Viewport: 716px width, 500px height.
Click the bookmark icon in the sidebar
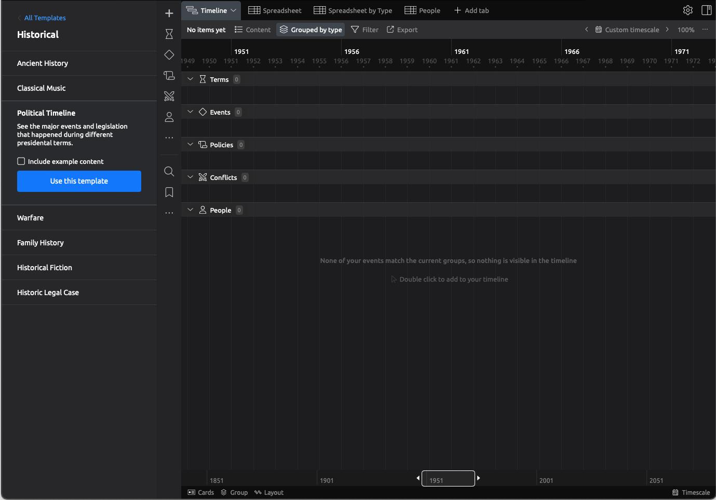[169, 192]
